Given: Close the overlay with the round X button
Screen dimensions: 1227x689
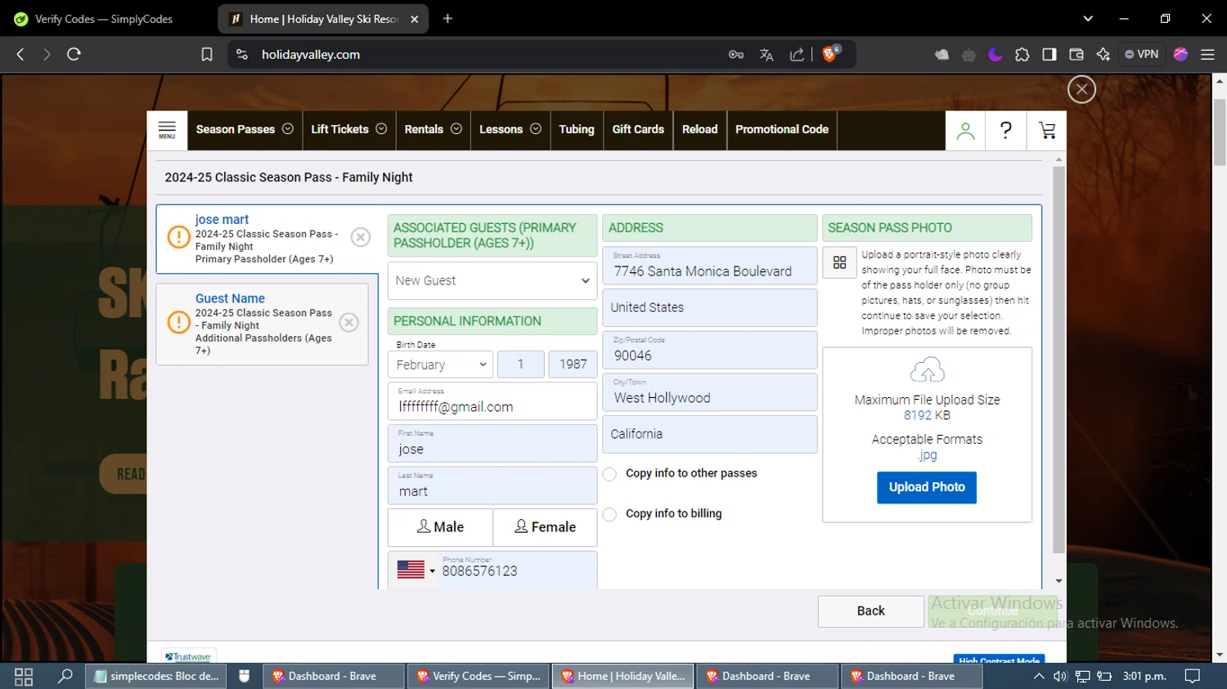Looking at the screenshot, I should (1081, 89).
